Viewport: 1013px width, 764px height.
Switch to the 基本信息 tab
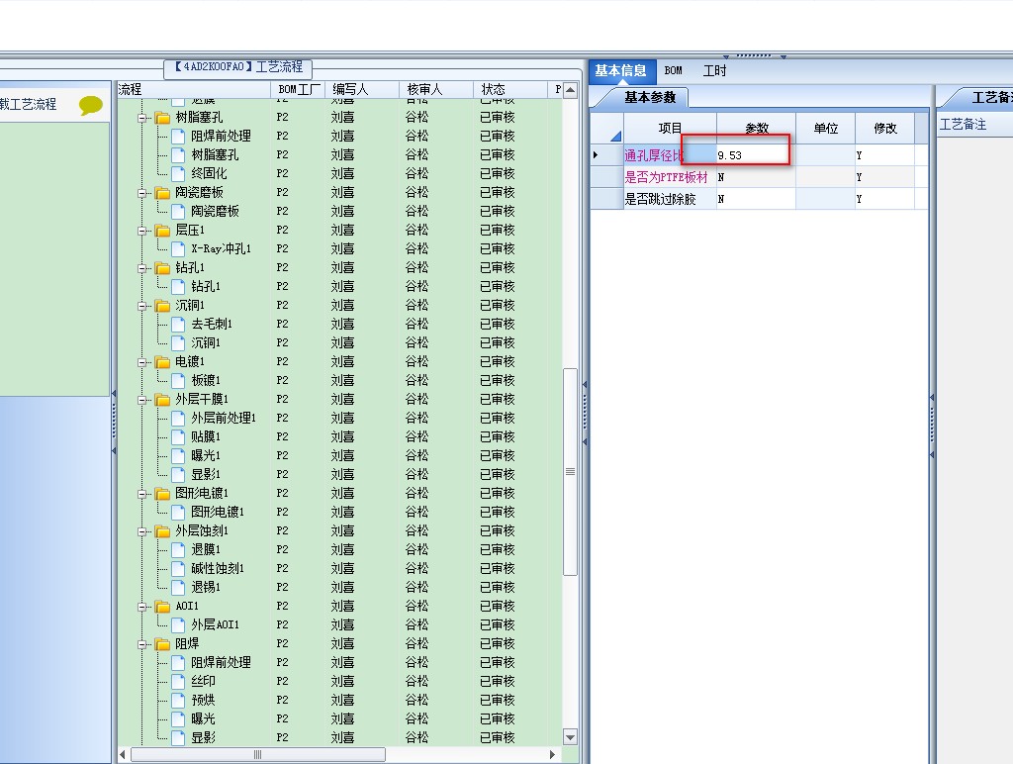pos(620,70)
